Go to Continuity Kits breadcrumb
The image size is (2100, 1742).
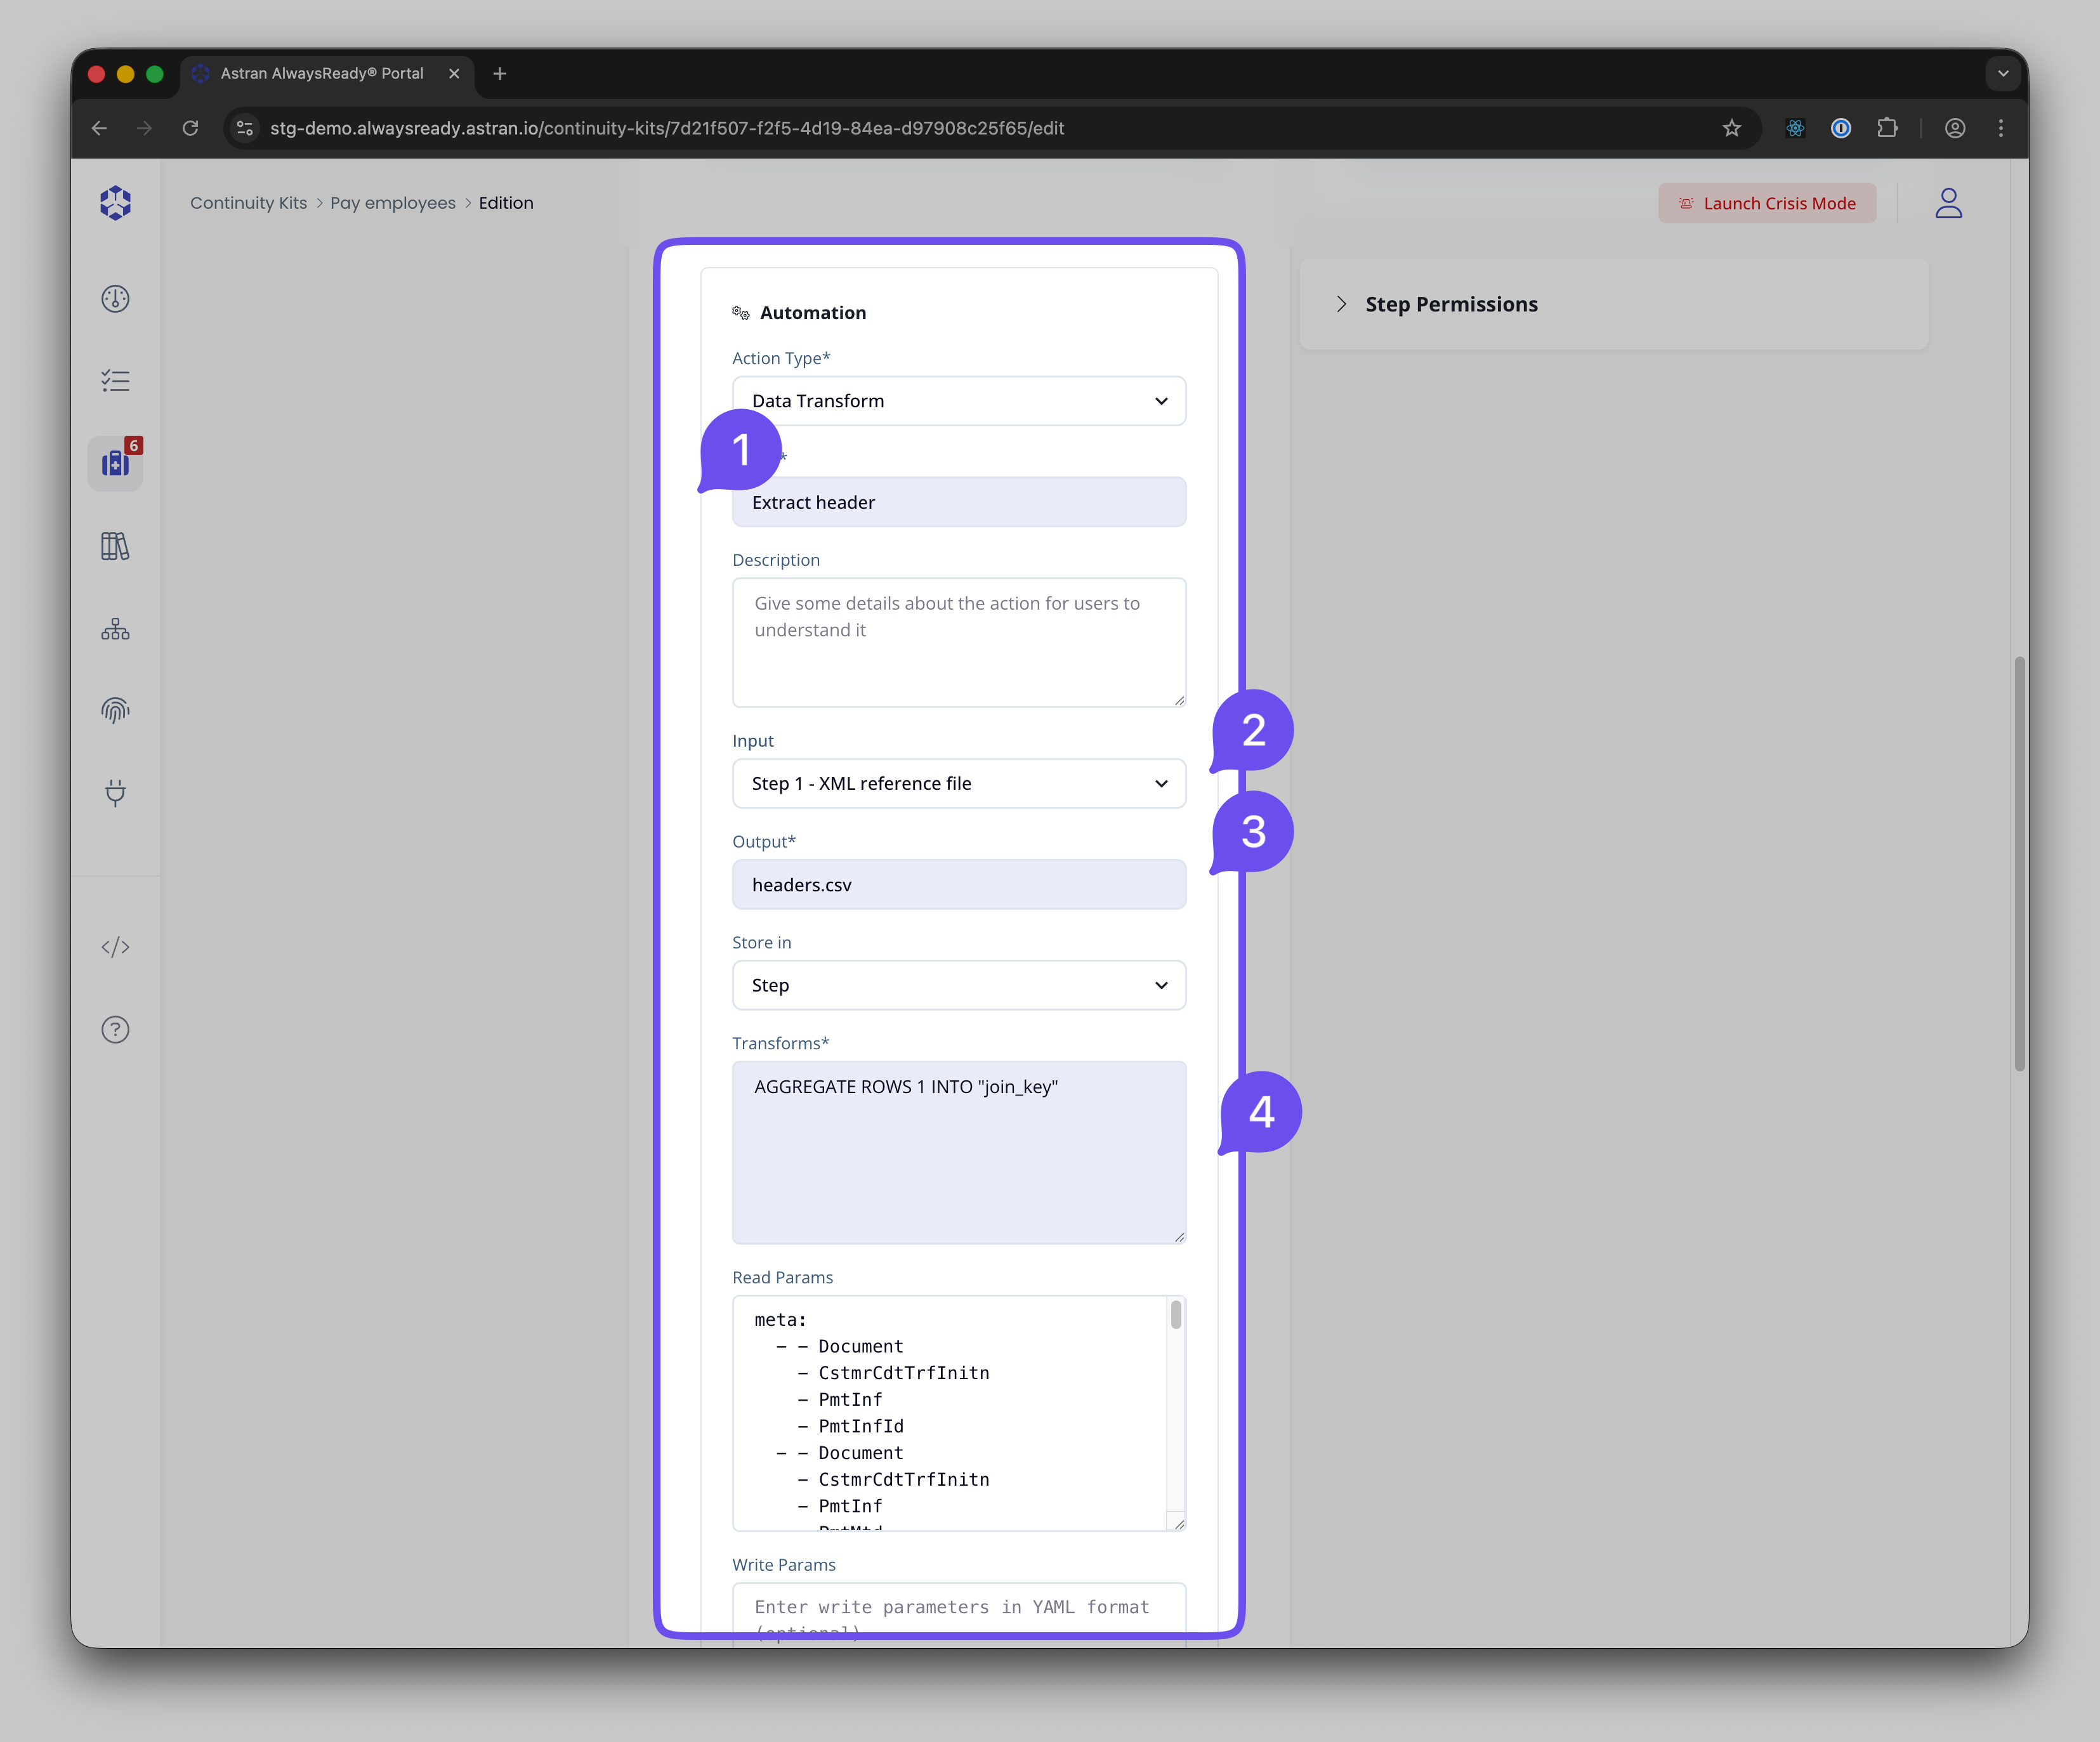tap(248, 203)
